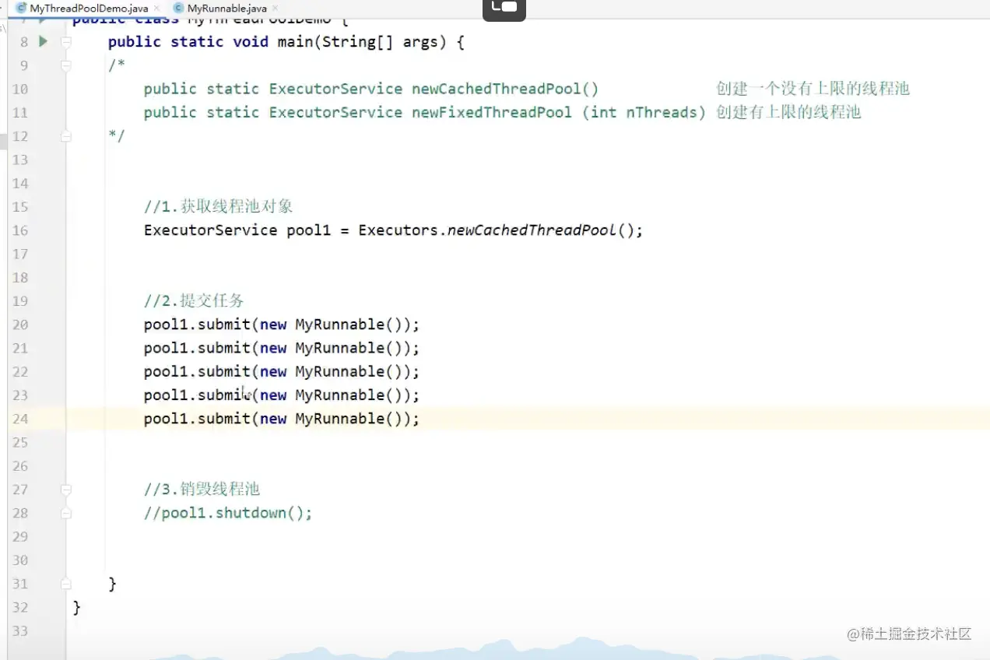Click the '//3.销毁线程池' comment
The width and height of the screenshot is (990, 660).
pos(202,489)
